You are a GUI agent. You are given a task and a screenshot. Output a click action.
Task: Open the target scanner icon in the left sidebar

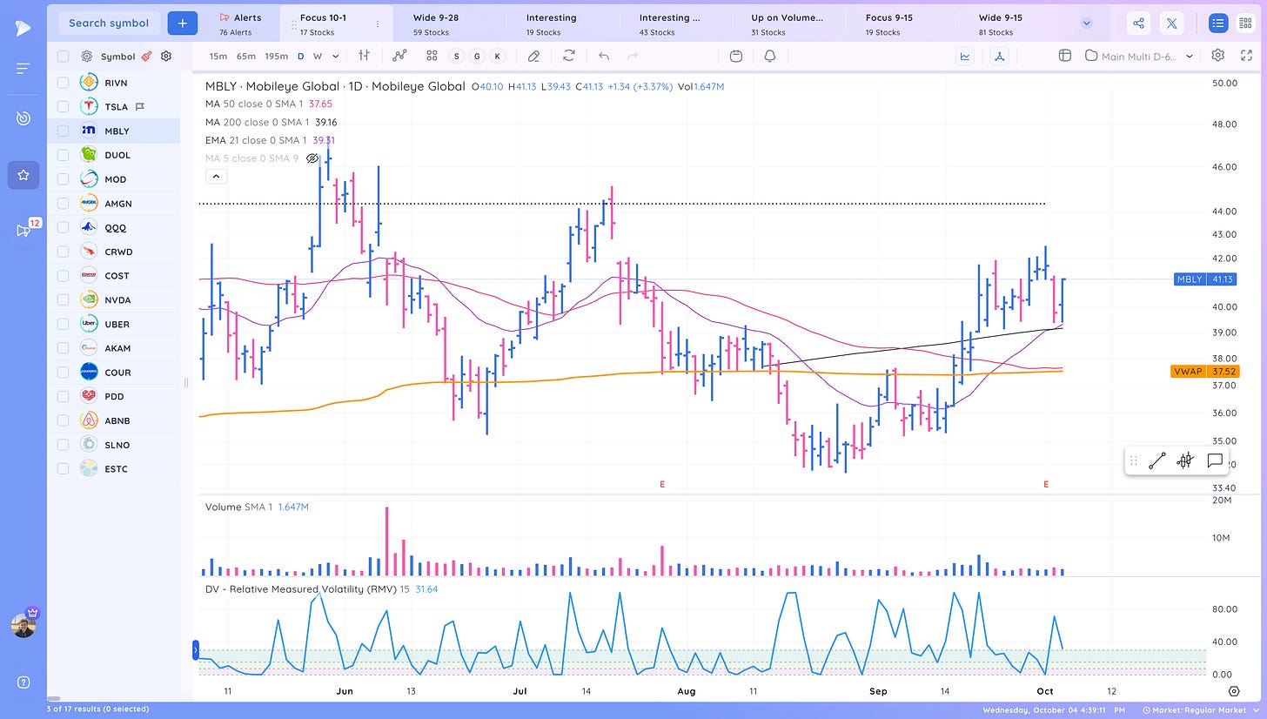point(23,118)
